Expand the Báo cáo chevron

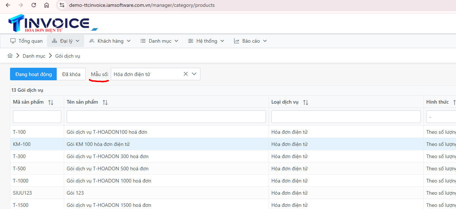tap(265, 41)
